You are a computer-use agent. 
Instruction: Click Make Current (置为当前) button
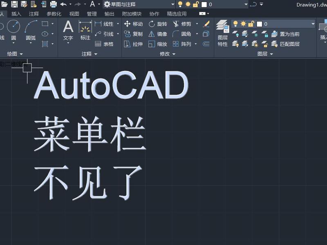tap(285, 34)
